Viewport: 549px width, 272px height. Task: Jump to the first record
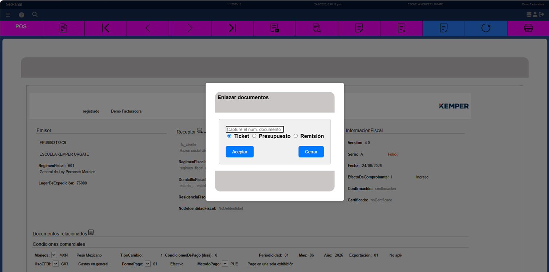coord(106,28)
